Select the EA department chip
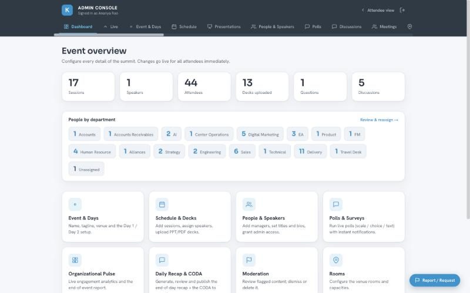This screenshot has height=293, width=470. [298, 134]
